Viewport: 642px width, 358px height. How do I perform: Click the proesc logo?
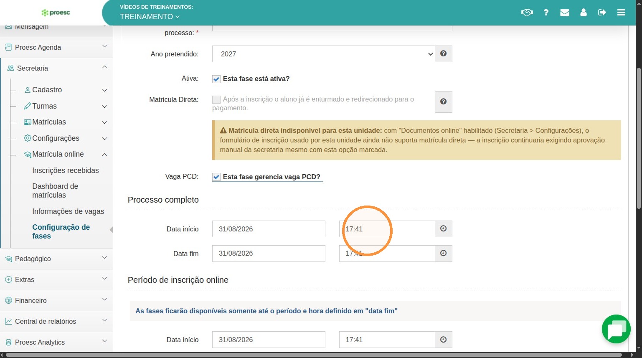56,13
